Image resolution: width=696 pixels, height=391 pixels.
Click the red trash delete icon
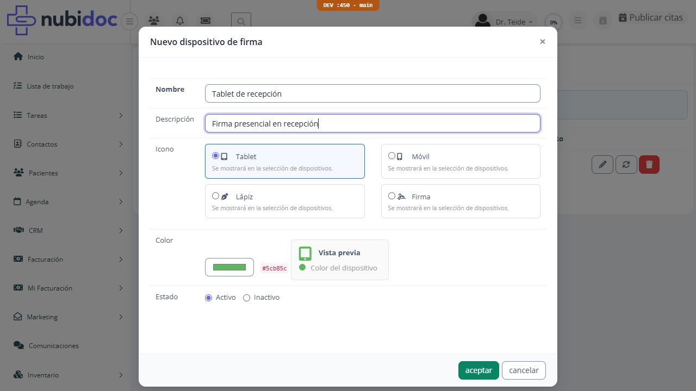point(649,165)
